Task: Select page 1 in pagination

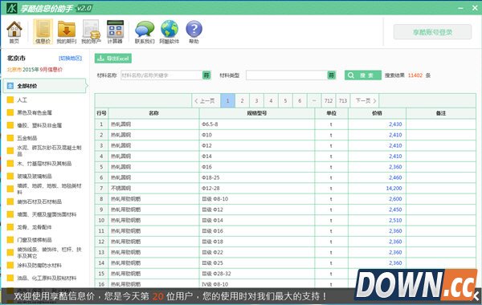Action: (x=228, y=101)
